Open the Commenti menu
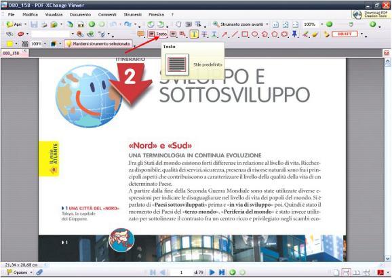Viewport: 392px width, 278px height. (107, 14)
